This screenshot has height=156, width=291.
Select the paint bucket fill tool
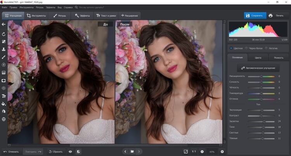pyautogui.click(x=3, y=104)
